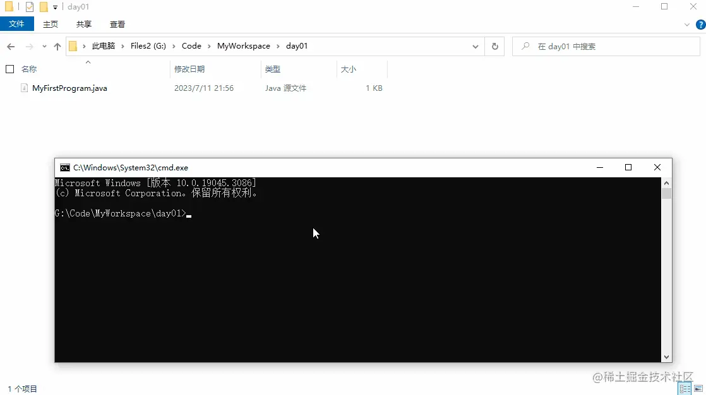Open File Explorer help icon
This screenshot has width=706, height=395.
click(x=700, y=25)
